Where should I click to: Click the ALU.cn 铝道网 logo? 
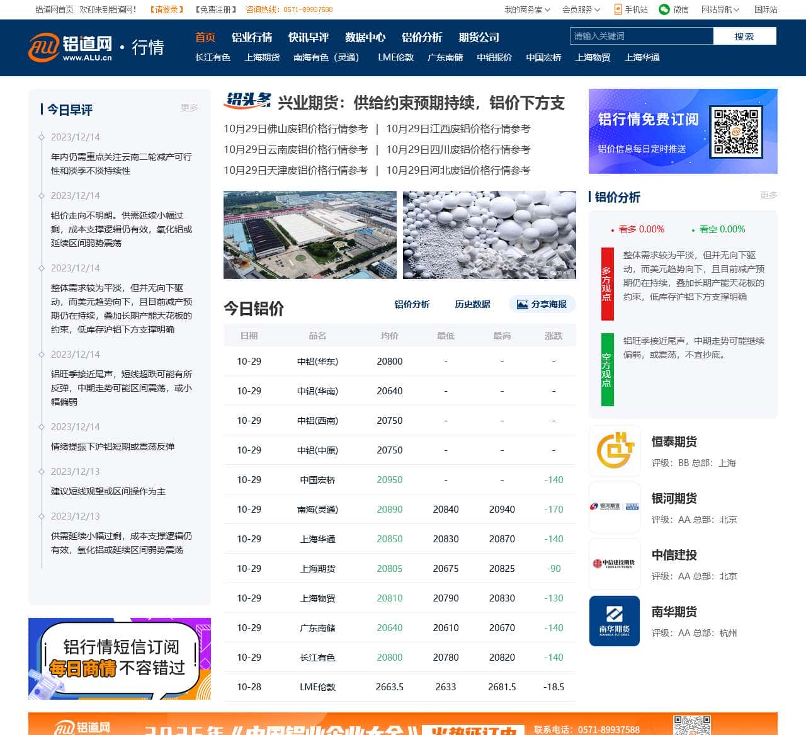[71, 47]
